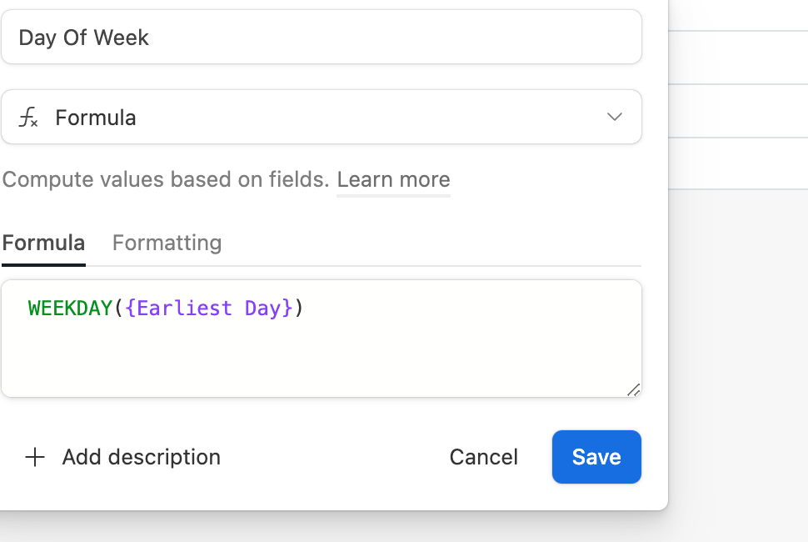Click the gray empty area below grid rows
This screenshot has height=542, width=808.
click(x=738, y=361)
